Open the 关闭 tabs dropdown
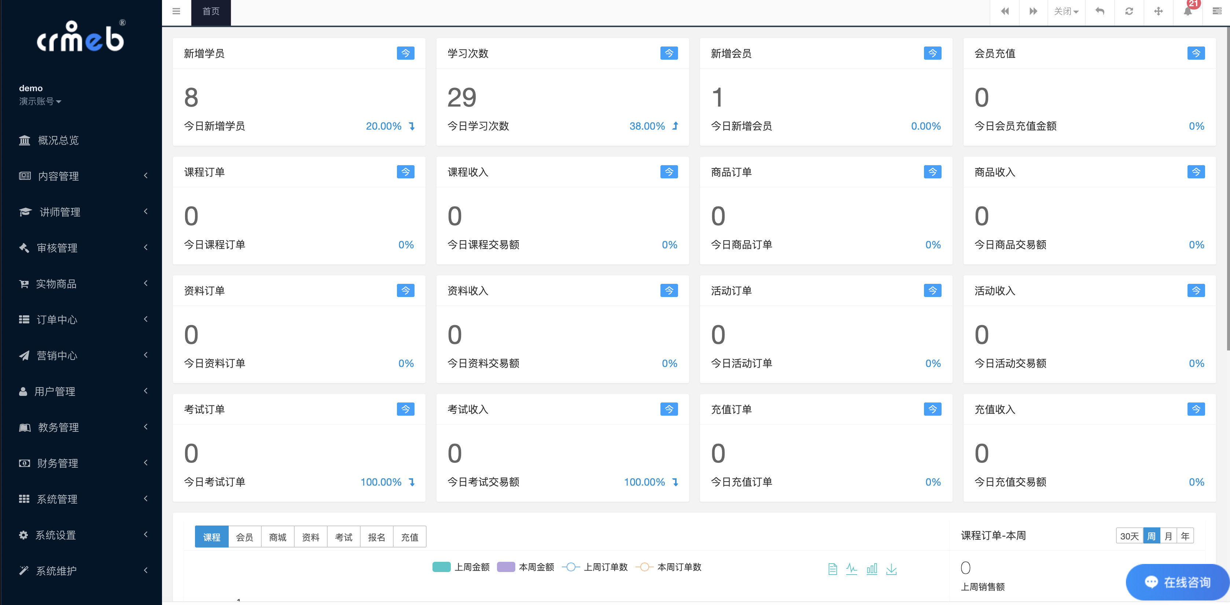 tap(1066, 11)
